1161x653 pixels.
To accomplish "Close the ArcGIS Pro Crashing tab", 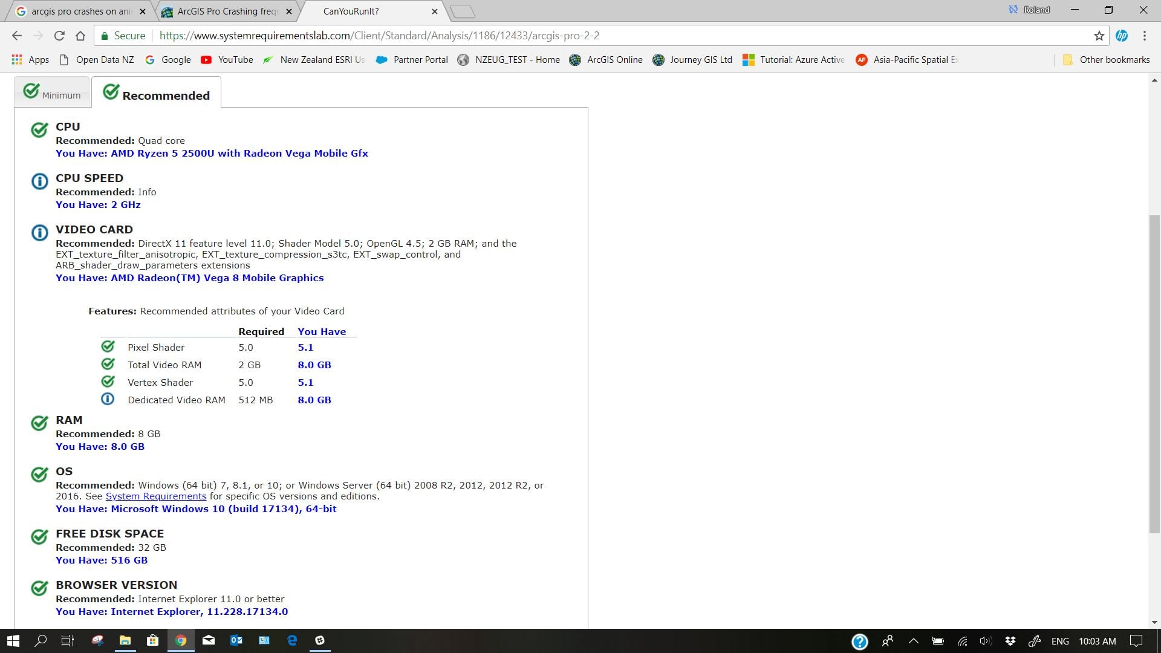I will [289, 11].
